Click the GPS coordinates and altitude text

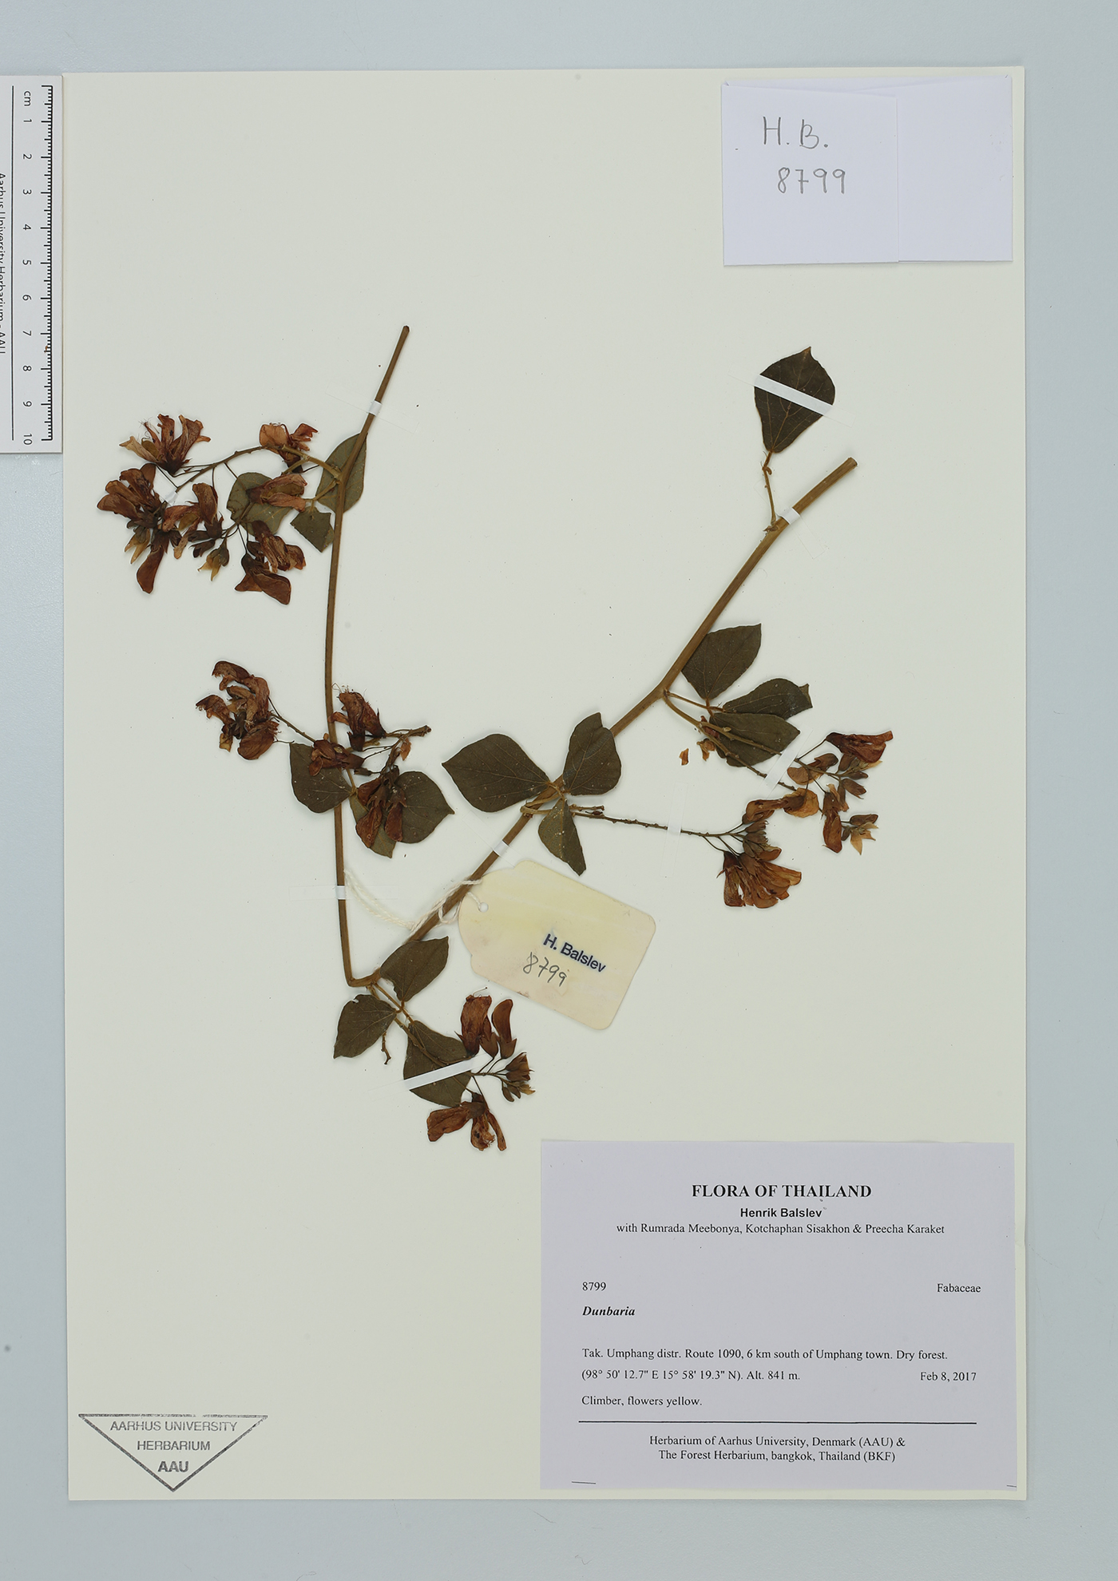pos(690,1375)
